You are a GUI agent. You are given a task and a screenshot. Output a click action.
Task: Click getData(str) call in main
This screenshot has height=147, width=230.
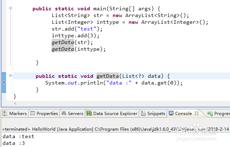click(72, 42)
